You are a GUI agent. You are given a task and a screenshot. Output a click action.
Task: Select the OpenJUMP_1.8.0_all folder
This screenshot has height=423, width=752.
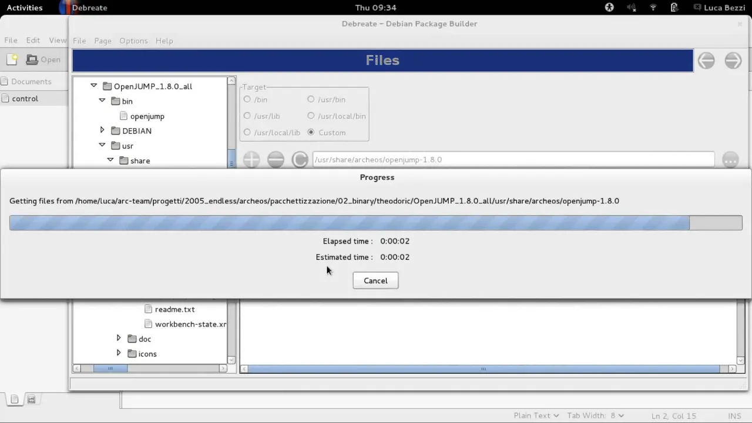[x=153, y=86]
